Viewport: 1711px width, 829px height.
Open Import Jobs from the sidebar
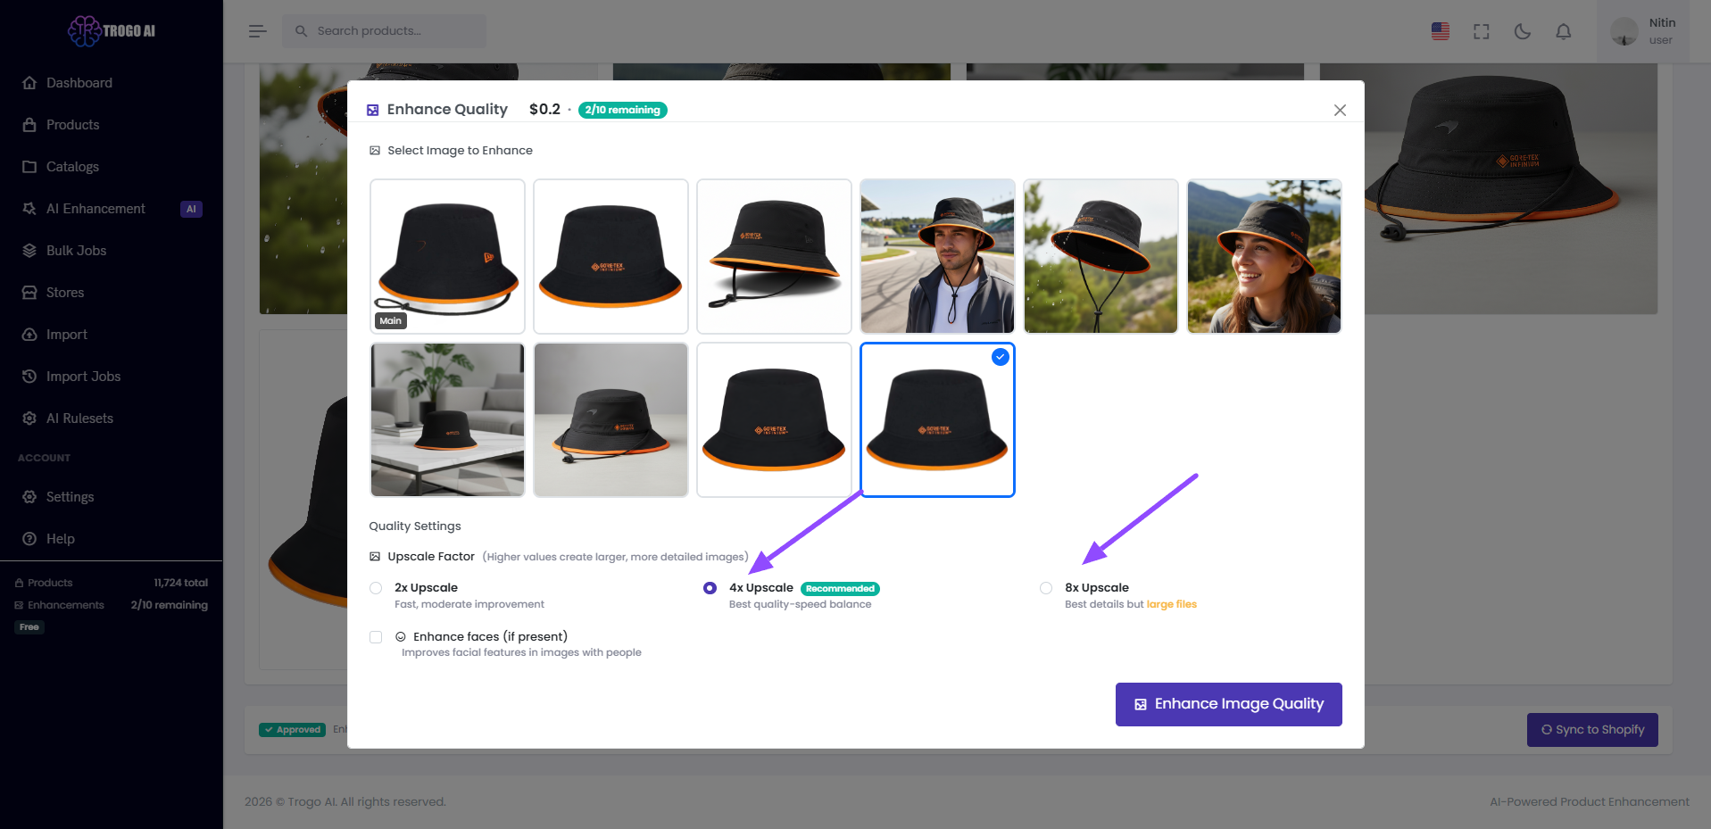(84, 376)
